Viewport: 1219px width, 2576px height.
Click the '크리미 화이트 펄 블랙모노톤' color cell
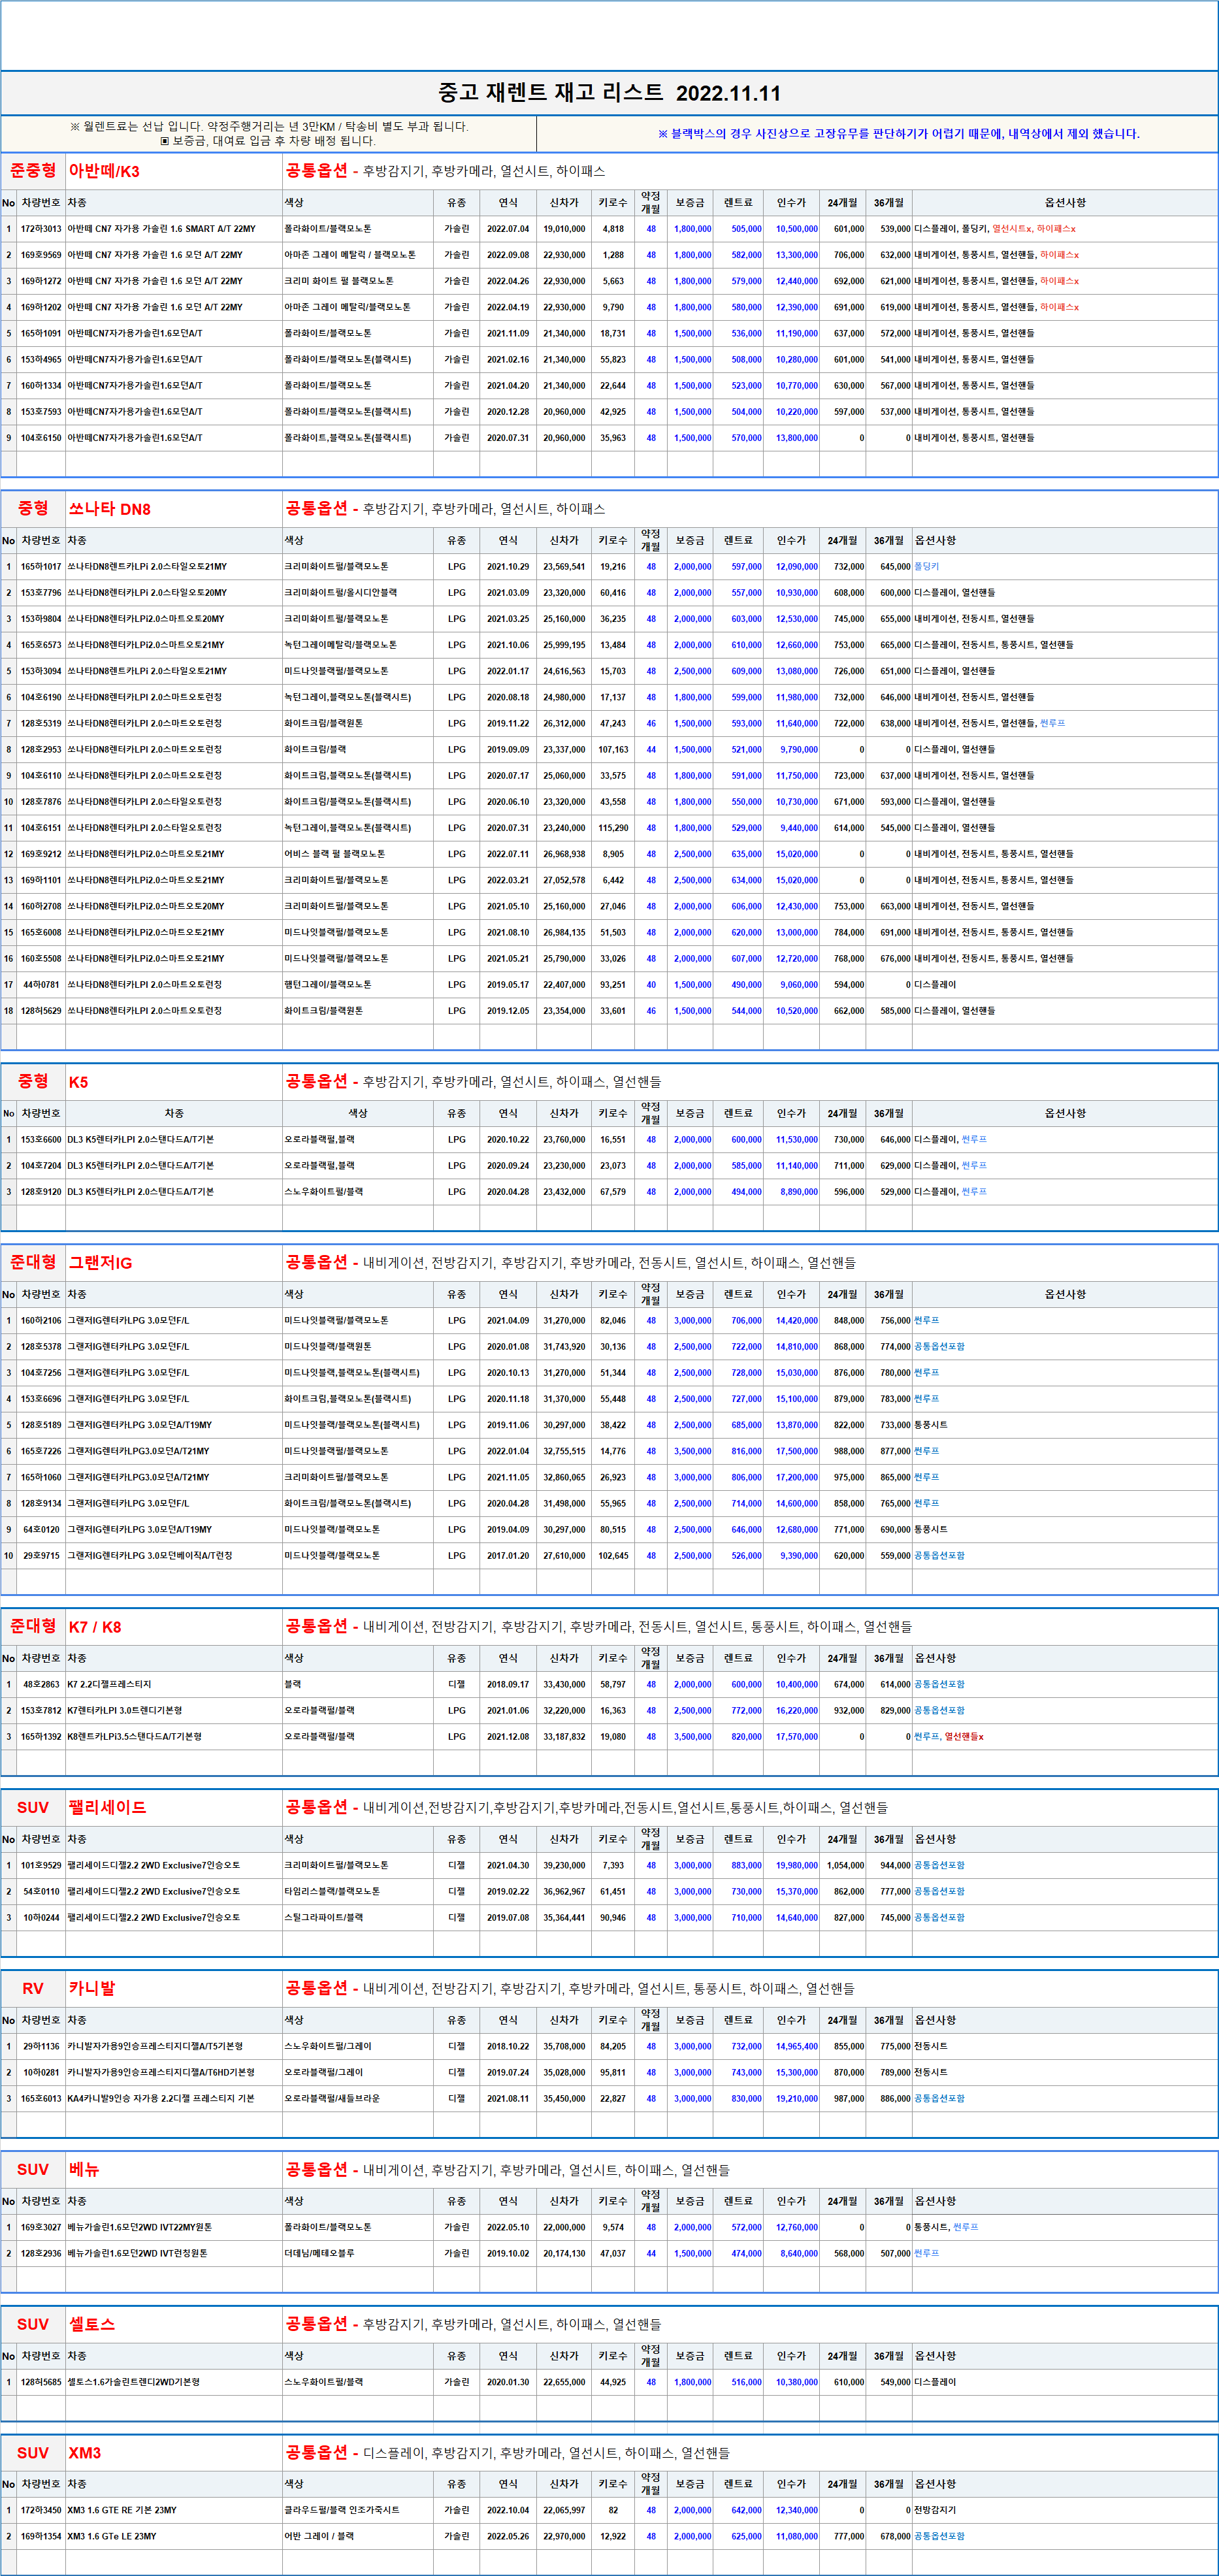[357, 281]
